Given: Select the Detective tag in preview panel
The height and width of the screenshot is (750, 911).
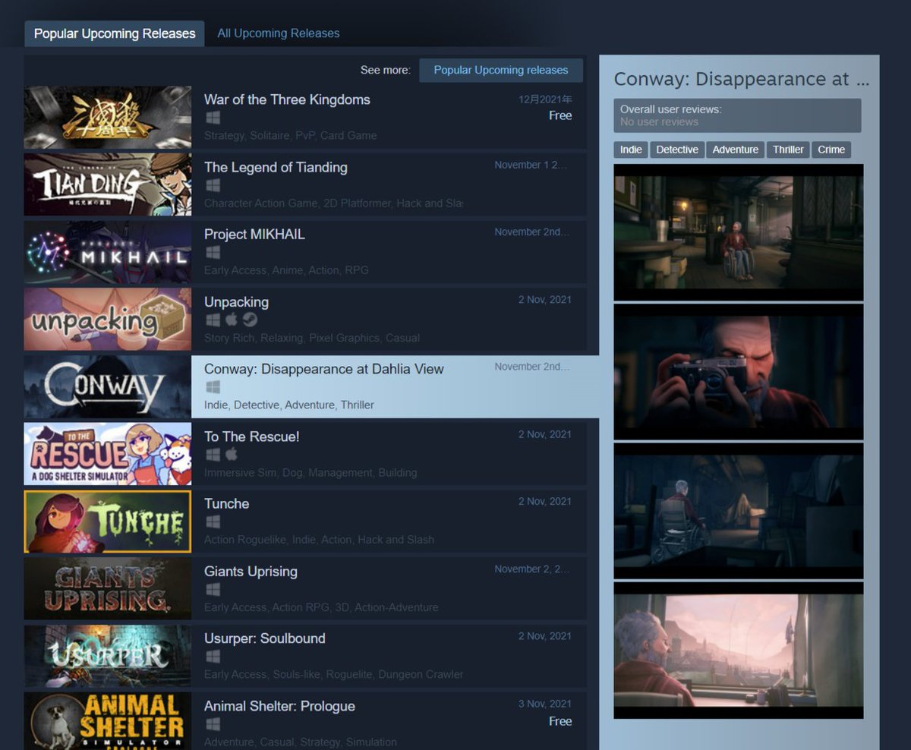Looking at the screenshot, I should [677, 150].
